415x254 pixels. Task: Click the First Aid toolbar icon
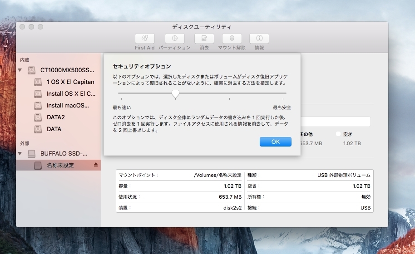click(x=145, y=39)
